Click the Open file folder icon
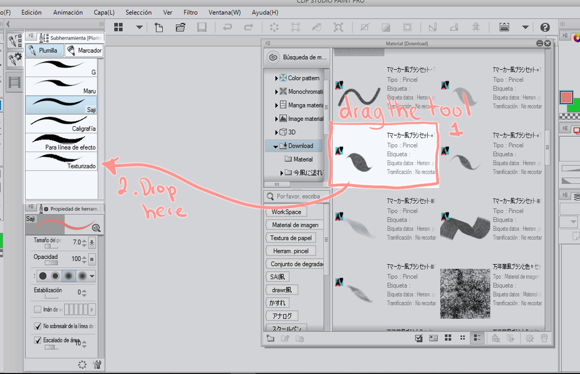580x374 pixels. point(180,27)
